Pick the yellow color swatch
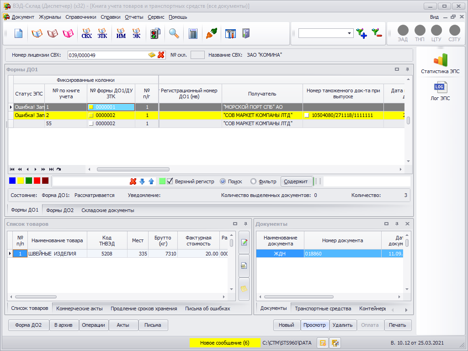Viewport: 468px width, 351px height. pos(21,181)
